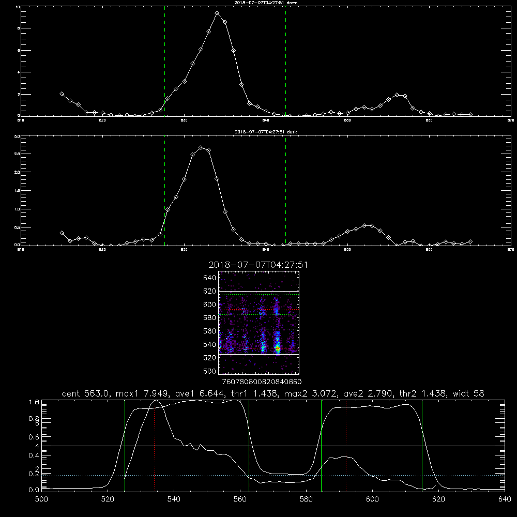Click the '2018-07-07T04:27:51 dawn' plot title
517x517 pixels.
point(266,3)
